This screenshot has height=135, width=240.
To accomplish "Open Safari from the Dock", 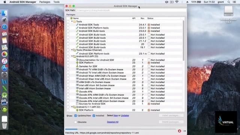I will pyautogui.click(x=4, y=27).
